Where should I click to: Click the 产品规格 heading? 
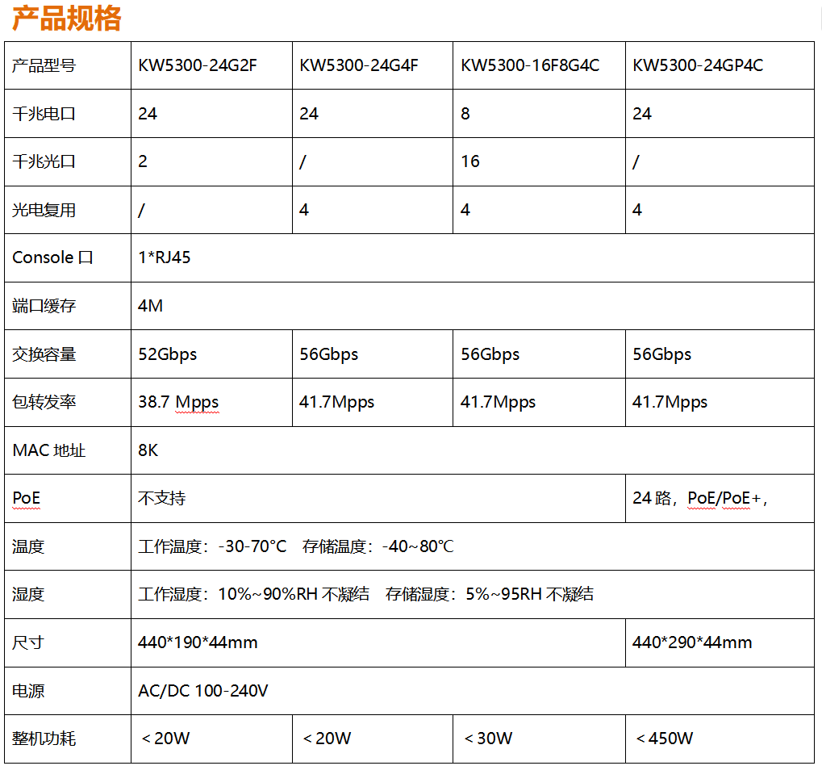(x=67, y=18)
